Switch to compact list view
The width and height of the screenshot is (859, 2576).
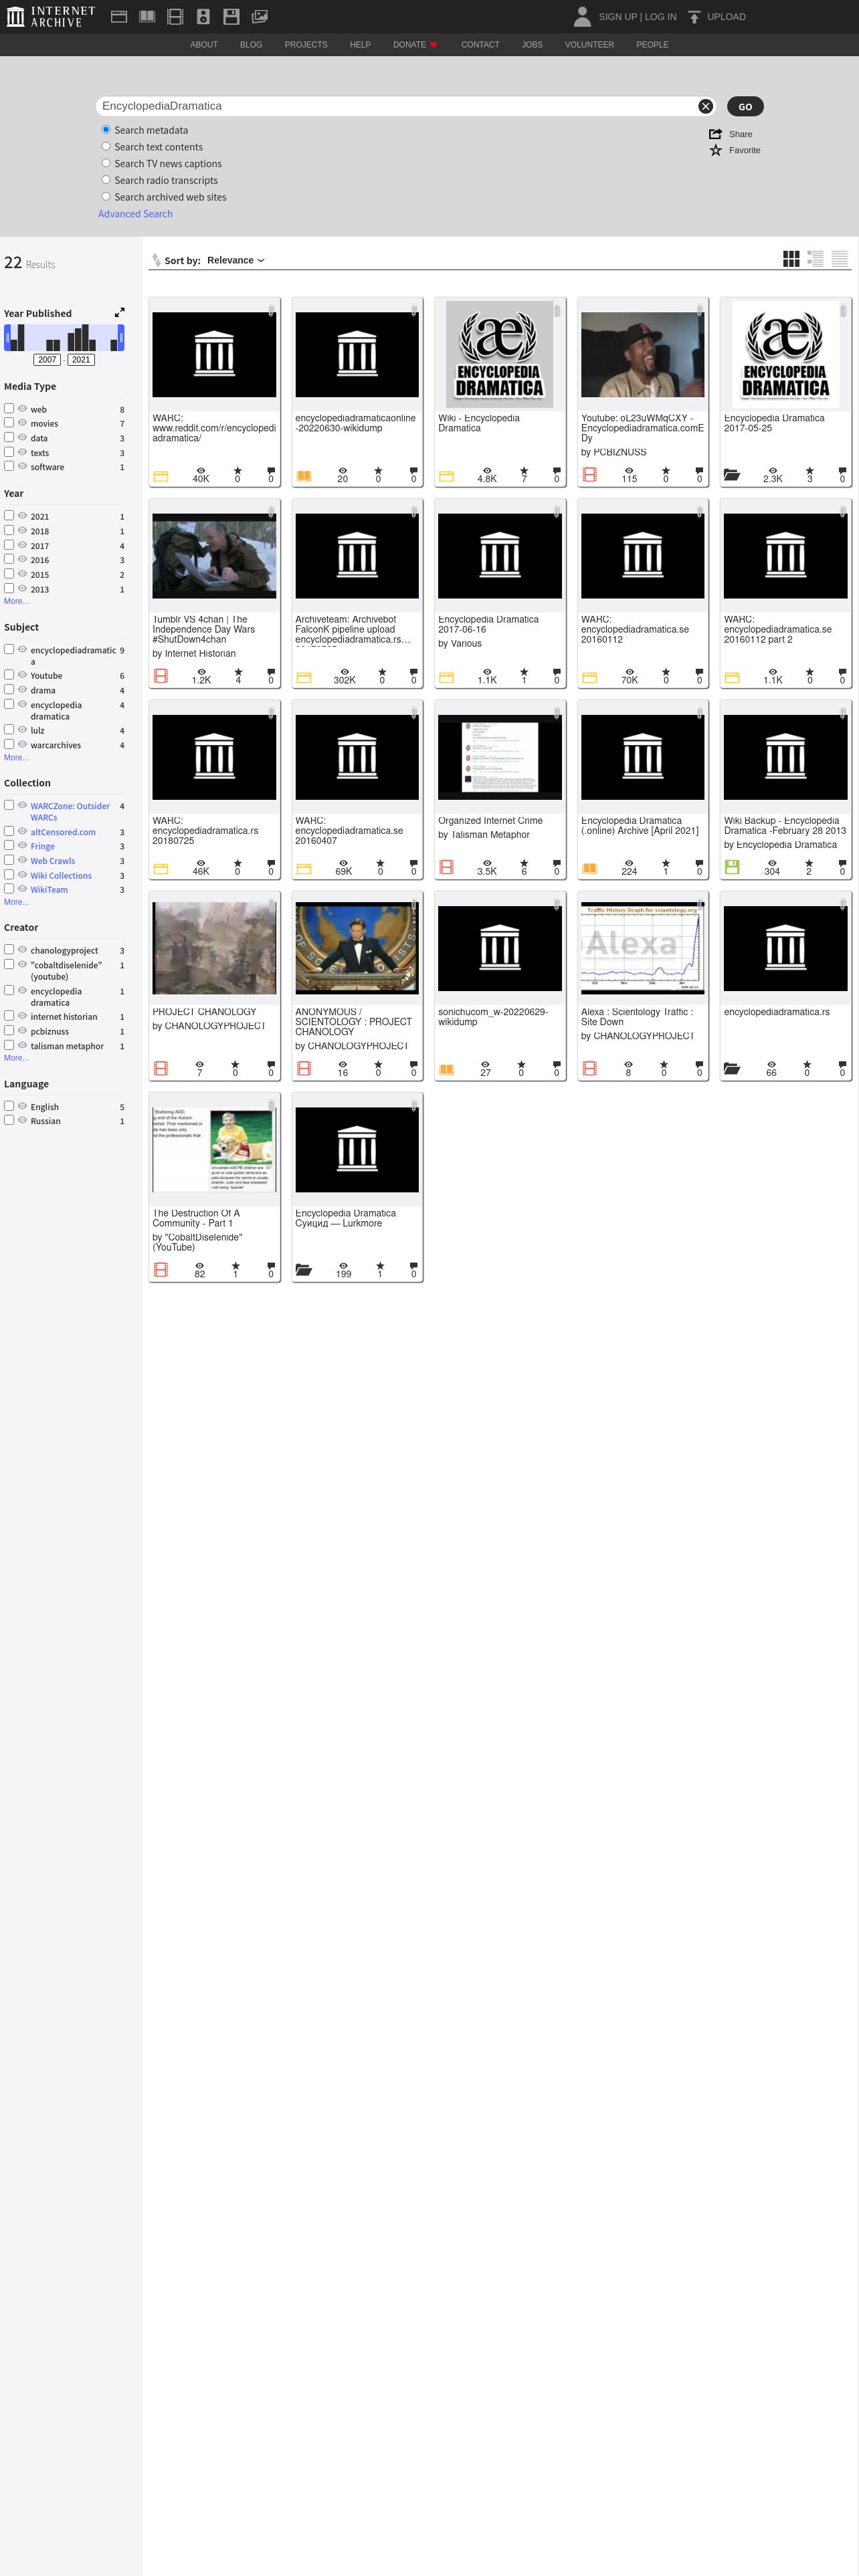(x=840, y=259)
